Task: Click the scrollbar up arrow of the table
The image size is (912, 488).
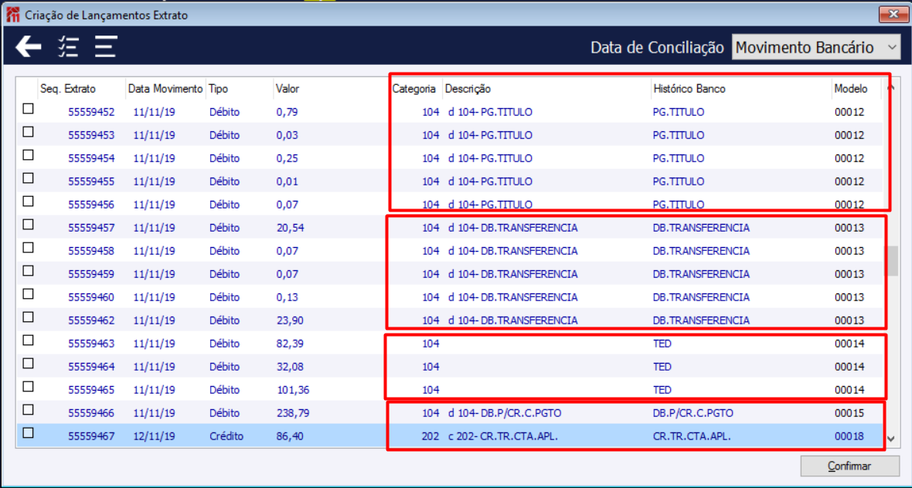Action: [890, 88]
